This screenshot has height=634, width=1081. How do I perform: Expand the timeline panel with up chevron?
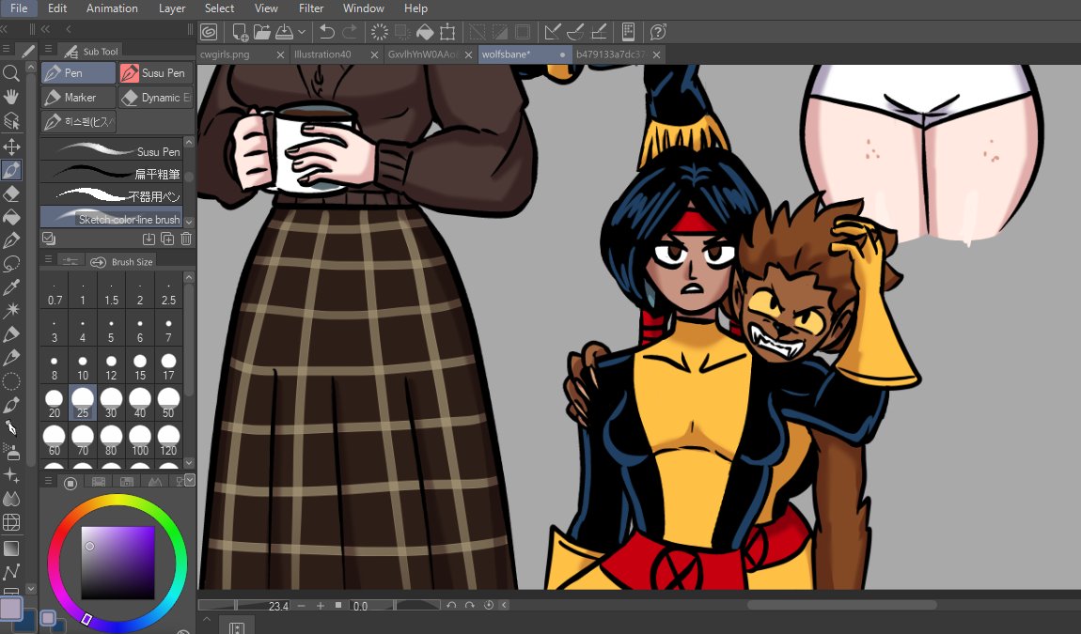206,620
